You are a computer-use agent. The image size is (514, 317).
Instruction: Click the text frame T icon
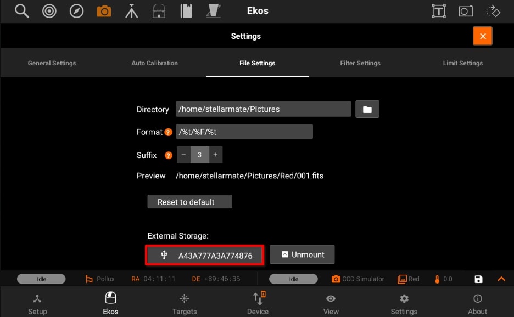click(x=439, y=12)
